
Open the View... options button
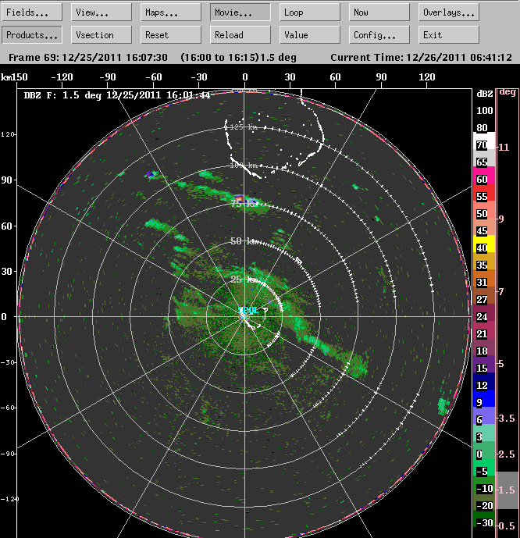[x=102, y=12]
